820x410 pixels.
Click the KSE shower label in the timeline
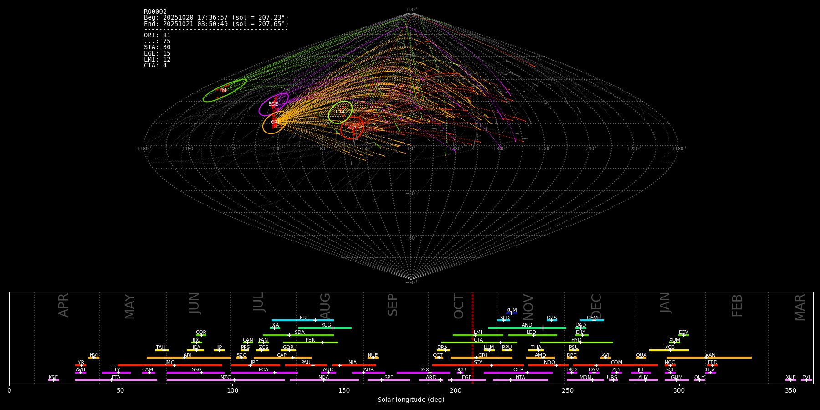(53, 378)
